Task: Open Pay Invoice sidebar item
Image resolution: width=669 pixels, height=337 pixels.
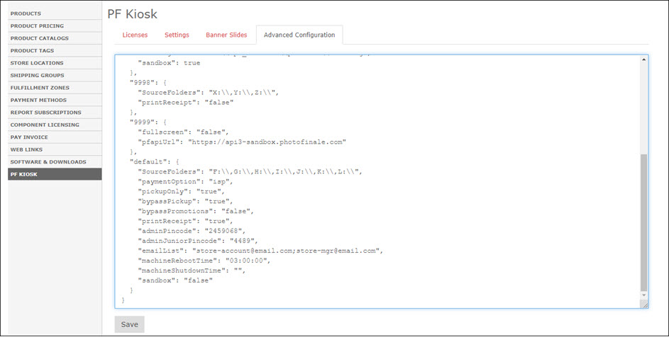Action: pyautogui.click(x=55, y=137)
